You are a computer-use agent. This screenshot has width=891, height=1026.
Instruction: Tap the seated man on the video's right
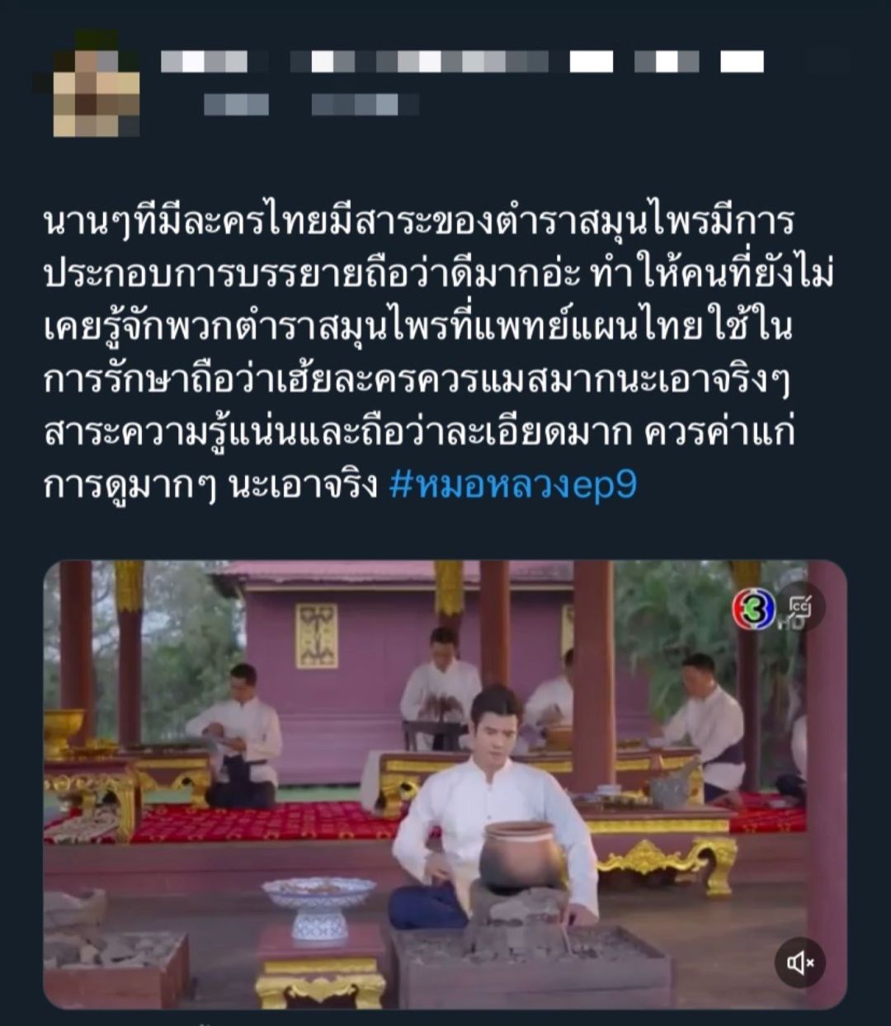pyautogui.click(x=706, y=726)
